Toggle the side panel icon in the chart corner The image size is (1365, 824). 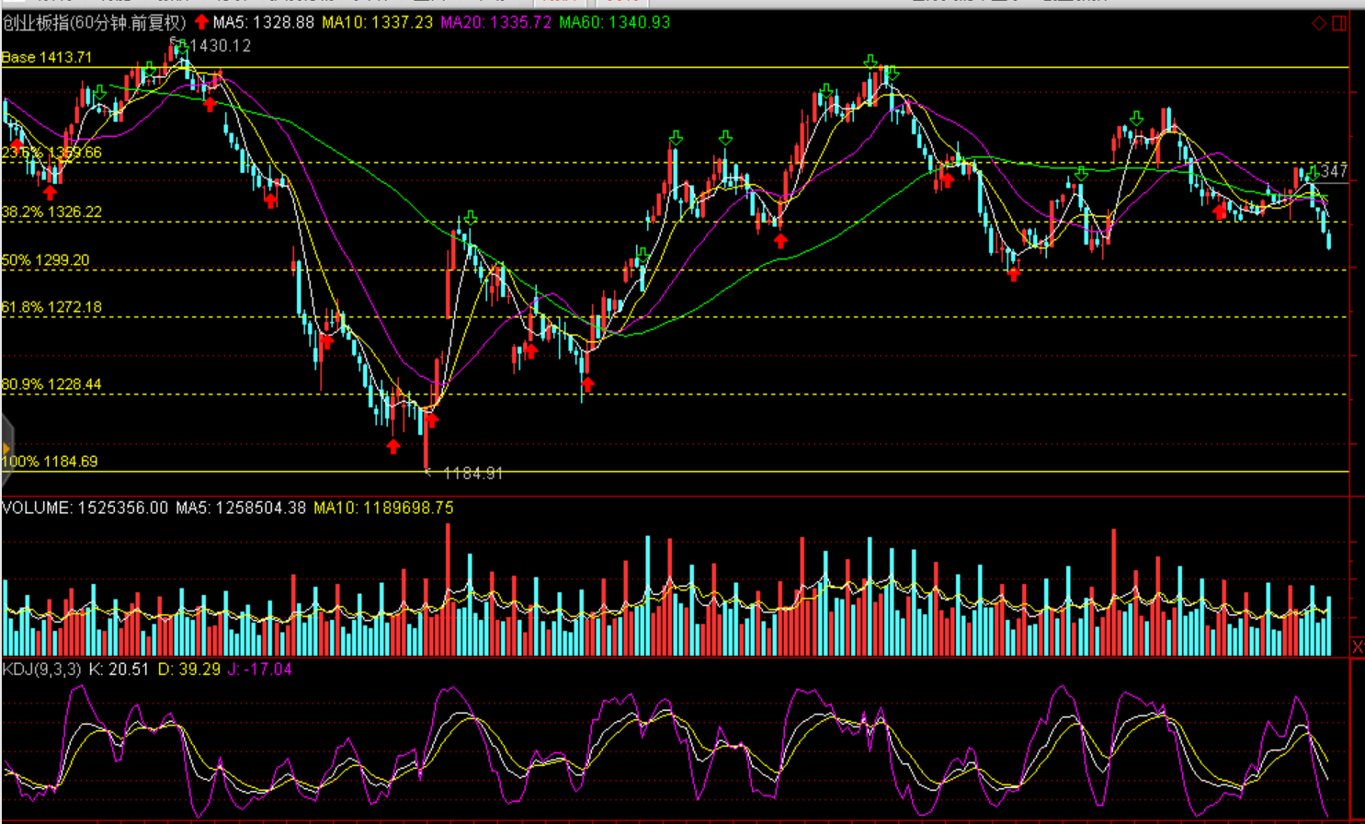(1339, 23)
